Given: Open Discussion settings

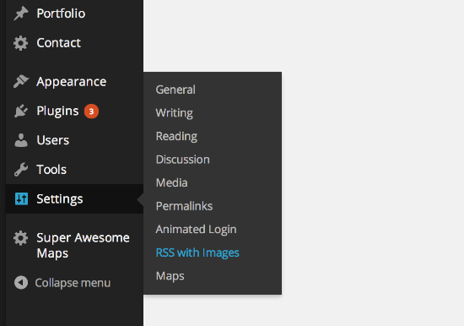Looking at the screenshot, I should tap(182, 160).
